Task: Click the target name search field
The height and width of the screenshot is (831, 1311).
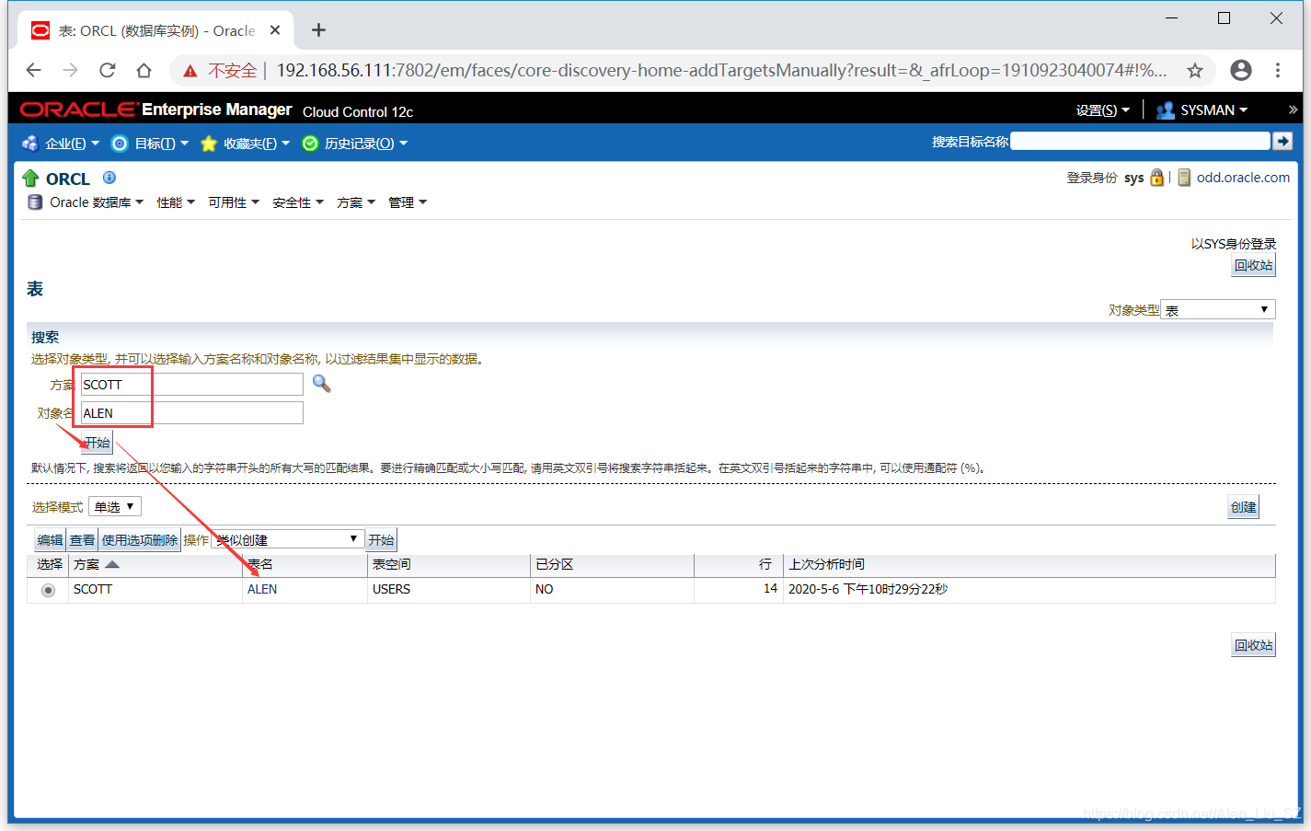Action: tap(1140, 141)
